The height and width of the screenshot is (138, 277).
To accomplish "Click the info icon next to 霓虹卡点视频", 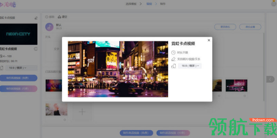I will [x=36, y=49].
